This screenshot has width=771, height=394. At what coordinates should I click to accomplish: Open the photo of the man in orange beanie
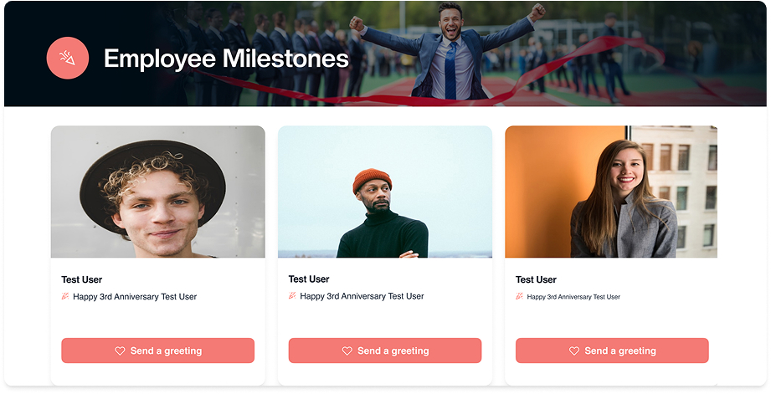385,192
